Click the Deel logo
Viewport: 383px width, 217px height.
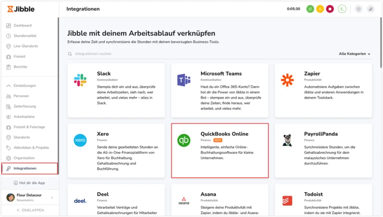coord(80,201)
